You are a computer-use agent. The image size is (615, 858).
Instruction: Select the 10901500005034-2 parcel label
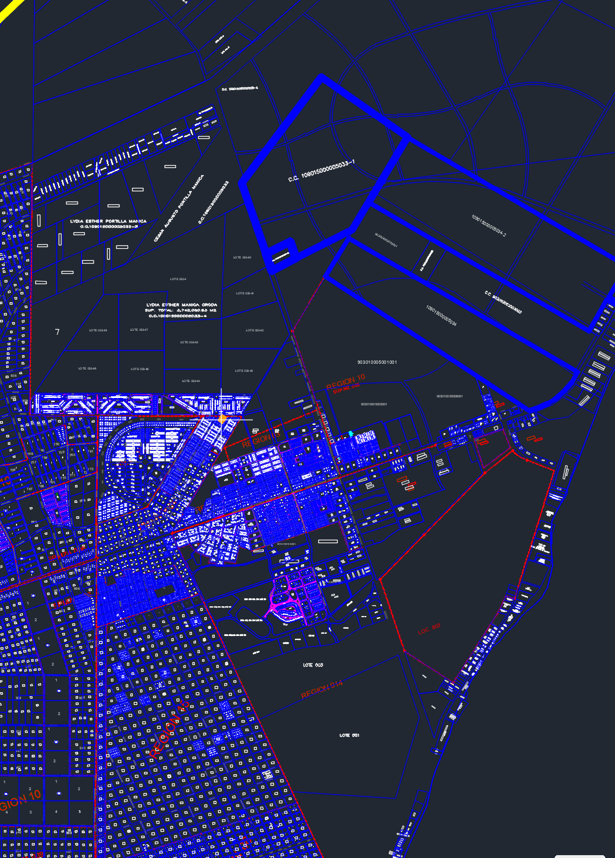(488, 225)
